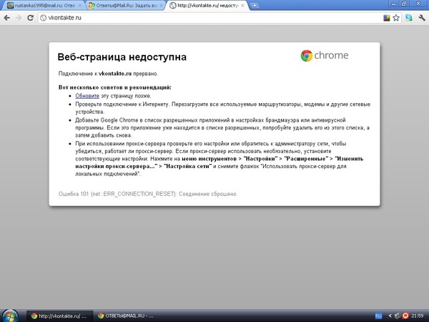Click the text Вот несколько советов и рекомендаций:
Image resolution: width=429 pixels, height=322 pixels.
[x=115, y=87]
